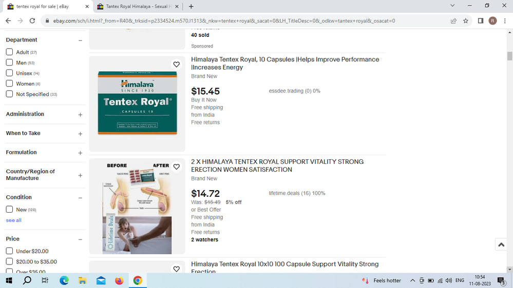Click heart icon on 10x10 100 Capsule listing
The height and width of the screenshot is (288, 513).
click(x=176, y=269)
